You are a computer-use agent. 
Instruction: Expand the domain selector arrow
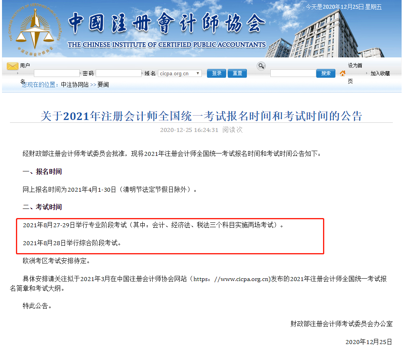(198, 73)
